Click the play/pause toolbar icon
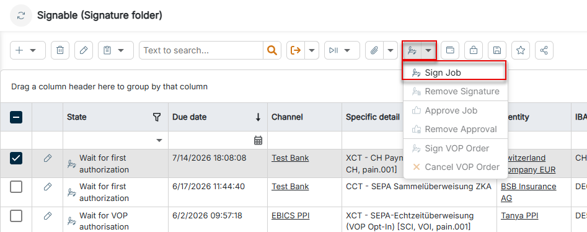Viewport: 587px width, 232px height. click(x=333, y=50)
